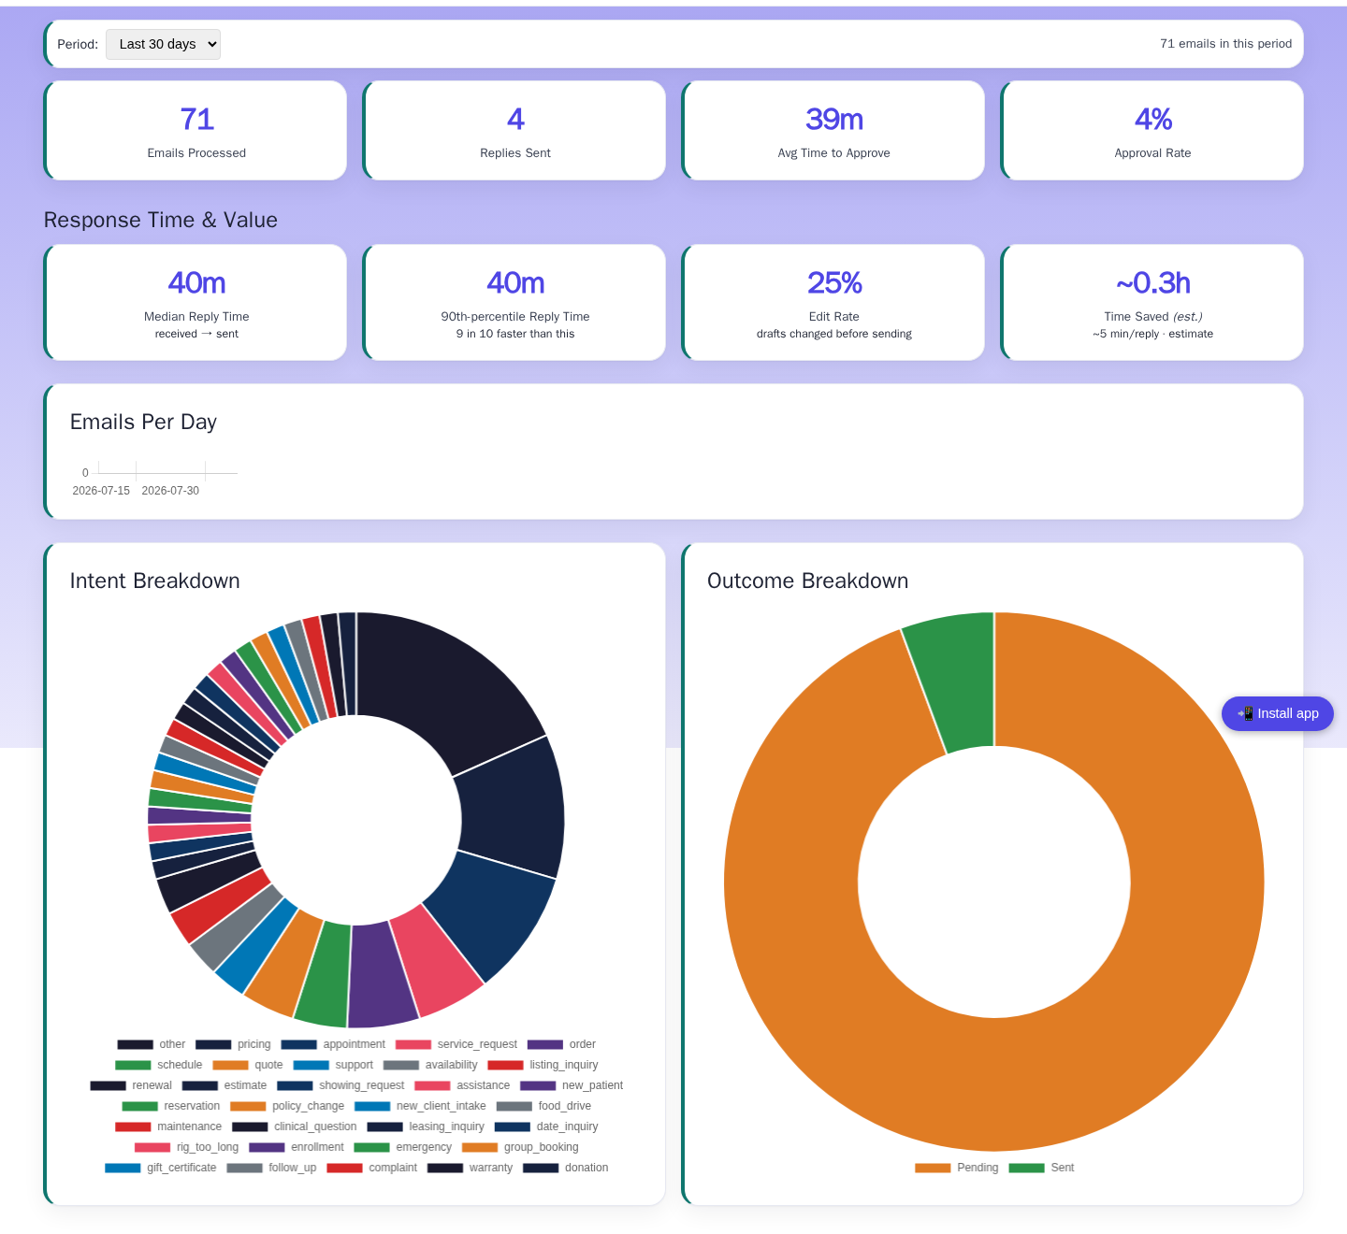Toggle the 'support' legend entry

pyautogui.click(x=333, y=1065)
